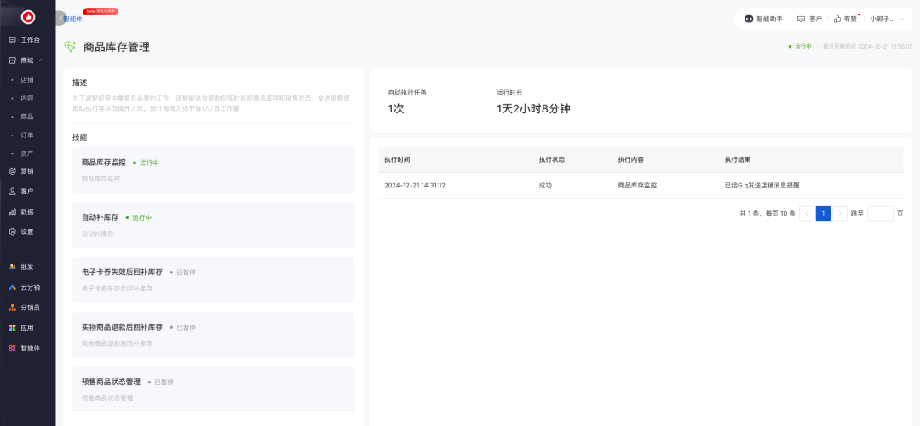920x426 pixels.
Task: Click the 营销 marketing icon in sidebar
Action: click(x=13, y=170)
